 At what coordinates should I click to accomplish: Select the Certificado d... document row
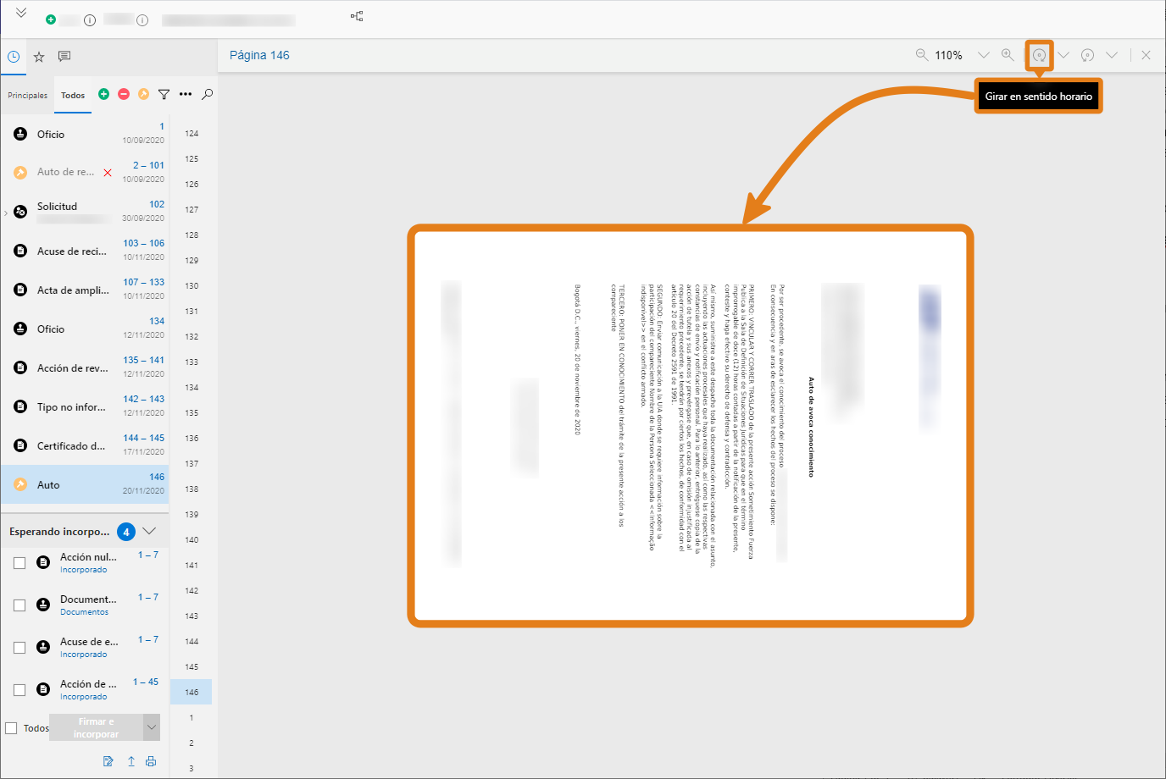tap(85, 445)
